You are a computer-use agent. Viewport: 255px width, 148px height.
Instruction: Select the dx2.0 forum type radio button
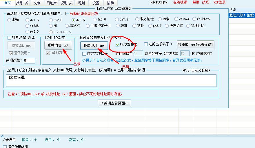[50, 20]
